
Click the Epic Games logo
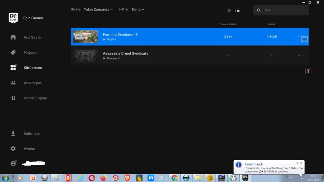[13, 18]
